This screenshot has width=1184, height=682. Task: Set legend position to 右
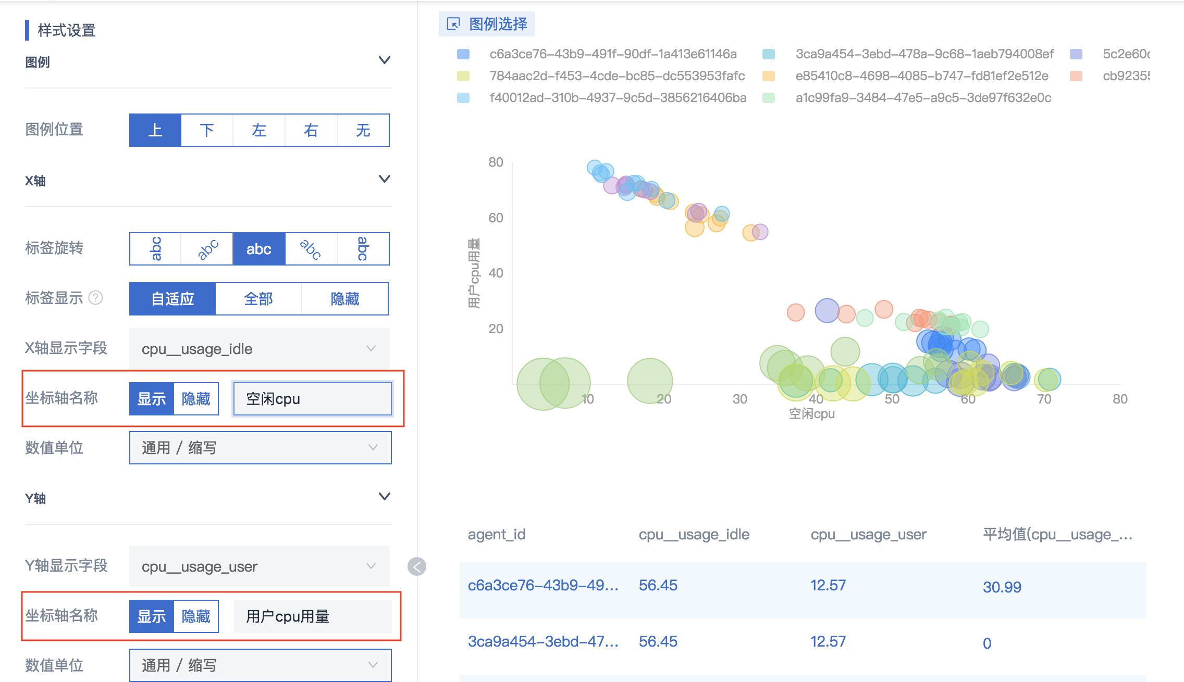point(311,130)
